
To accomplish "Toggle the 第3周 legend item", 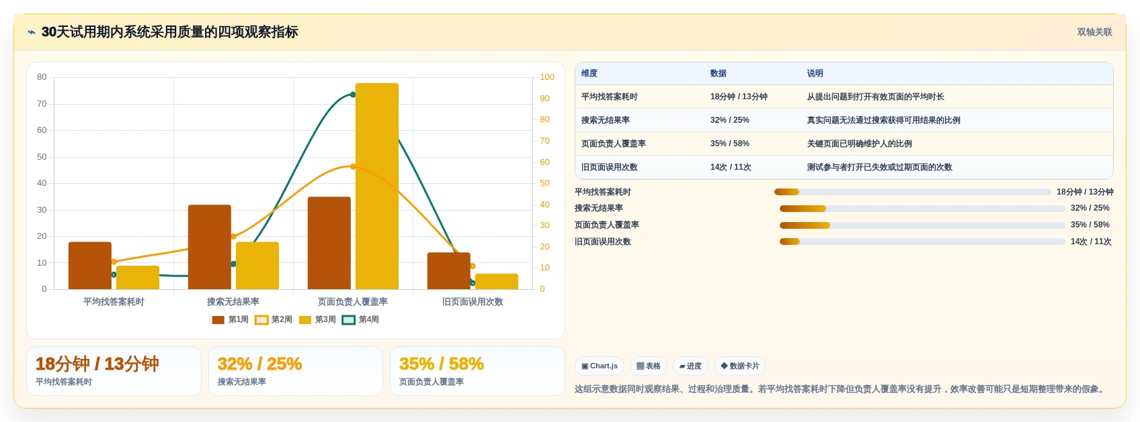I will (317, 320).
